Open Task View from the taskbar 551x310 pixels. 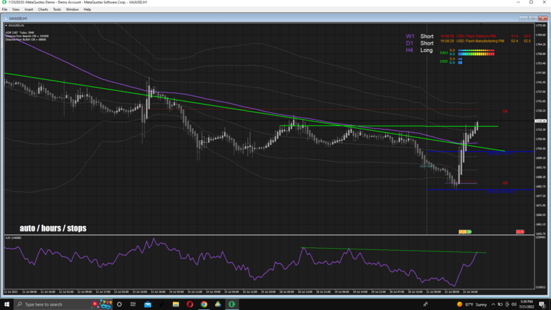pyautogui.click(x=133, y=304)
